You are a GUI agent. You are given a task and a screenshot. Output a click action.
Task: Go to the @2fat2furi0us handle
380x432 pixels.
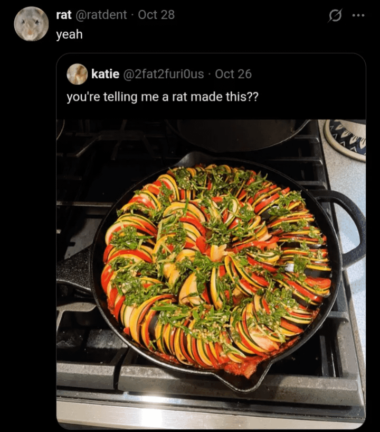coord(163,74)
